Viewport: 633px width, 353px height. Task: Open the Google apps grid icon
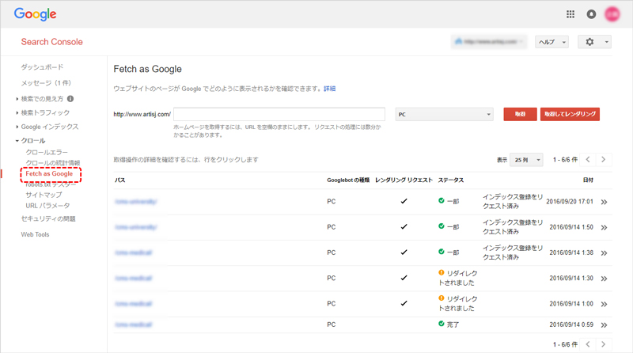click(x=570, y=14)
